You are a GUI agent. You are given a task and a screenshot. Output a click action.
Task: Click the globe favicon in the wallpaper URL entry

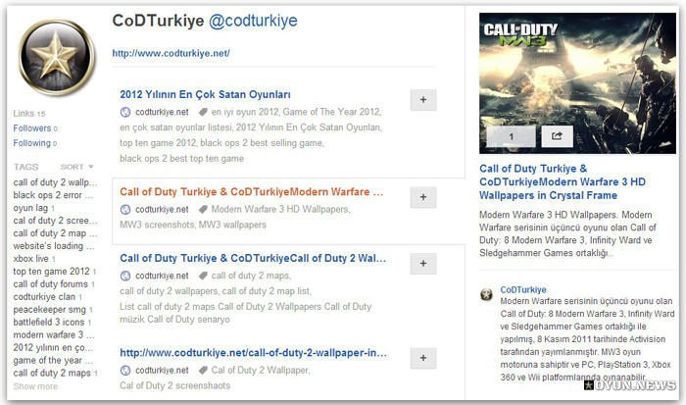click(x=125, y=371)
